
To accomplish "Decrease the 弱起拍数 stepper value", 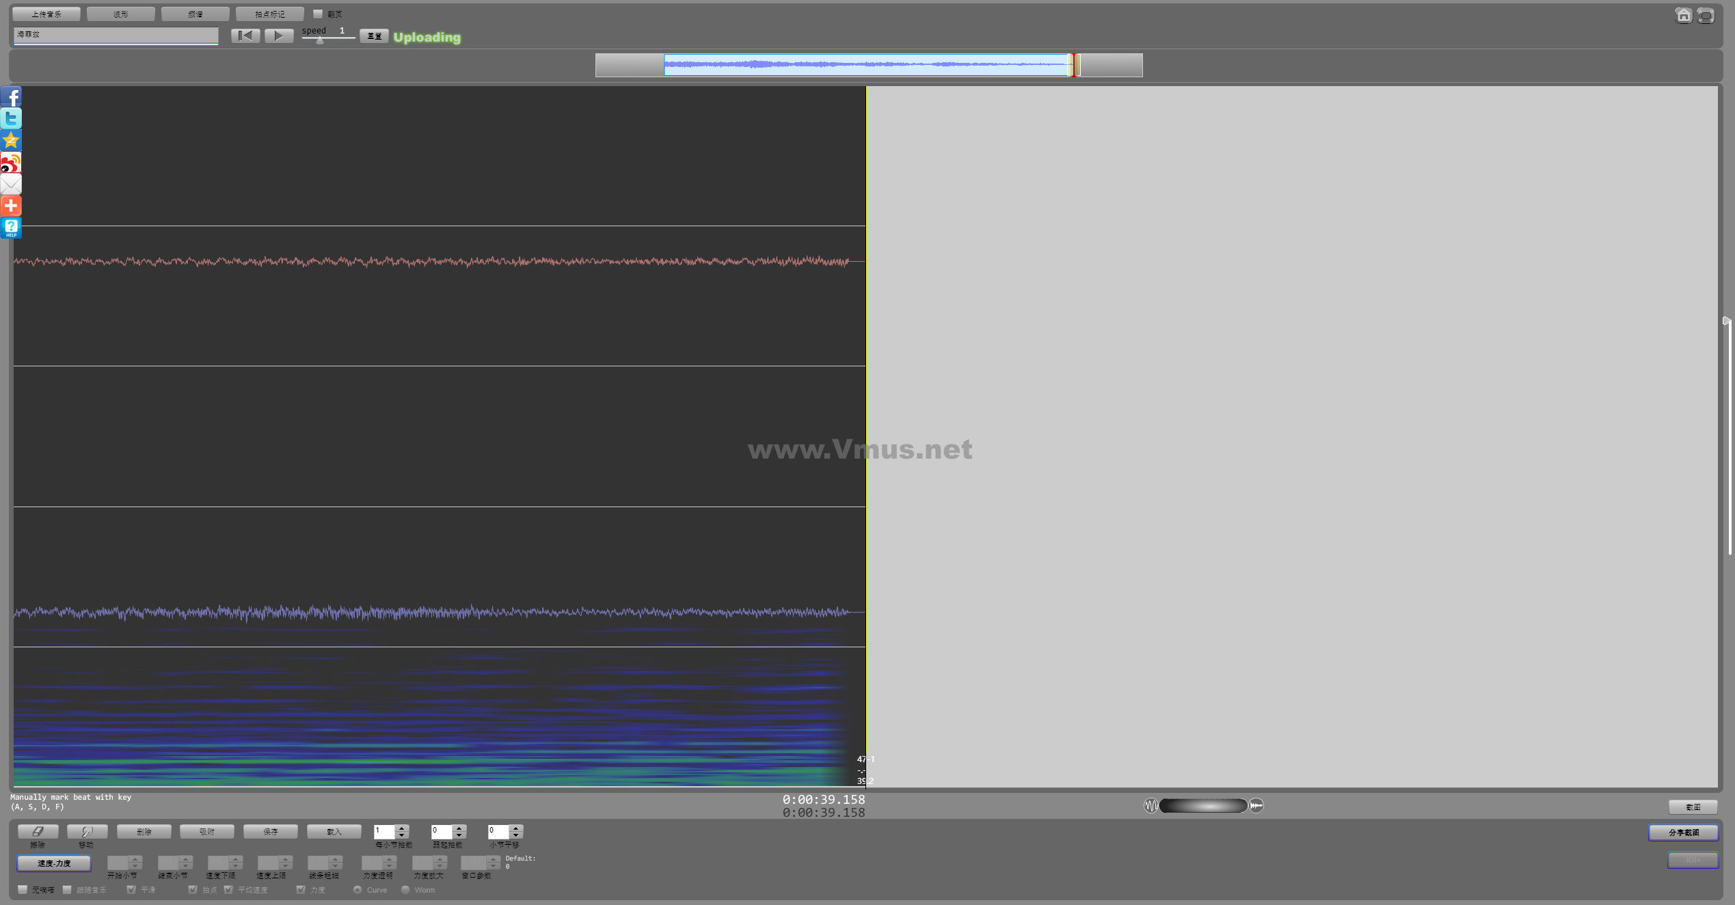I will click(x=459, y=835).
